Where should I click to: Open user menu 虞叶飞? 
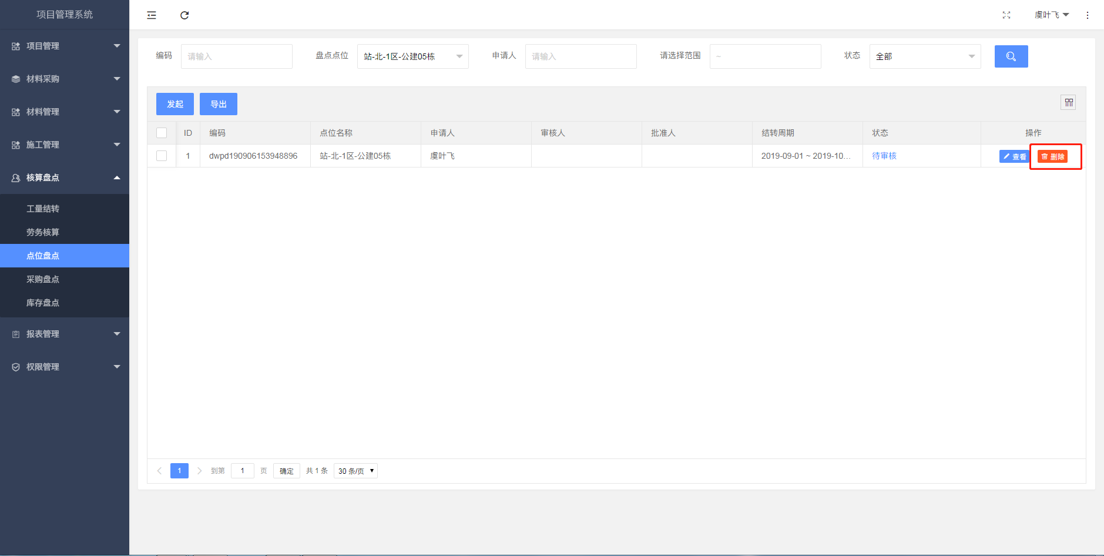point(1052,15)
